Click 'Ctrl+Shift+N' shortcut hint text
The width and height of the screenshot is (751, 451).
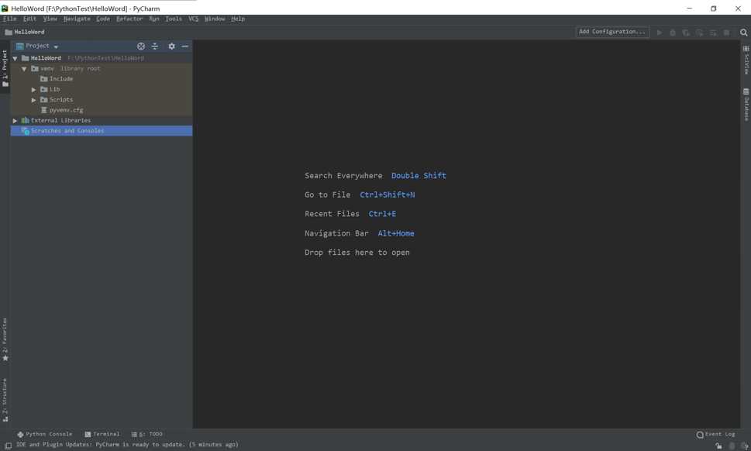[387, 195]
